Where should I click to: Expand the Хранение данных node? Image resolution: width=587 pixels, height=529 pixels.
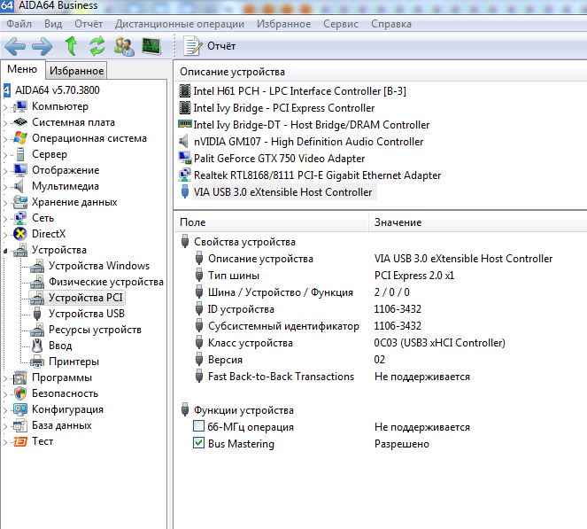tap(5, 203)
